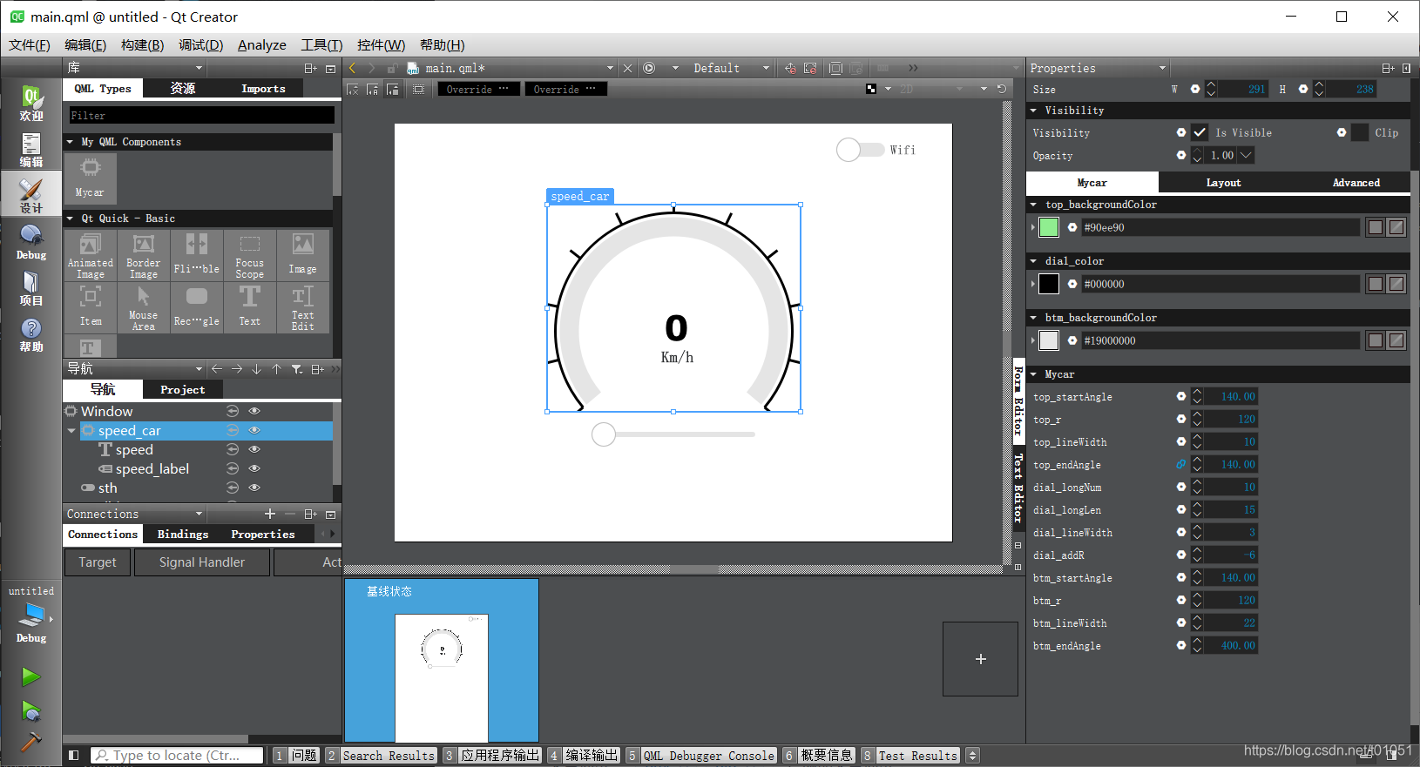
Task: Close the main.qml document
Action: tap(627, 68)
